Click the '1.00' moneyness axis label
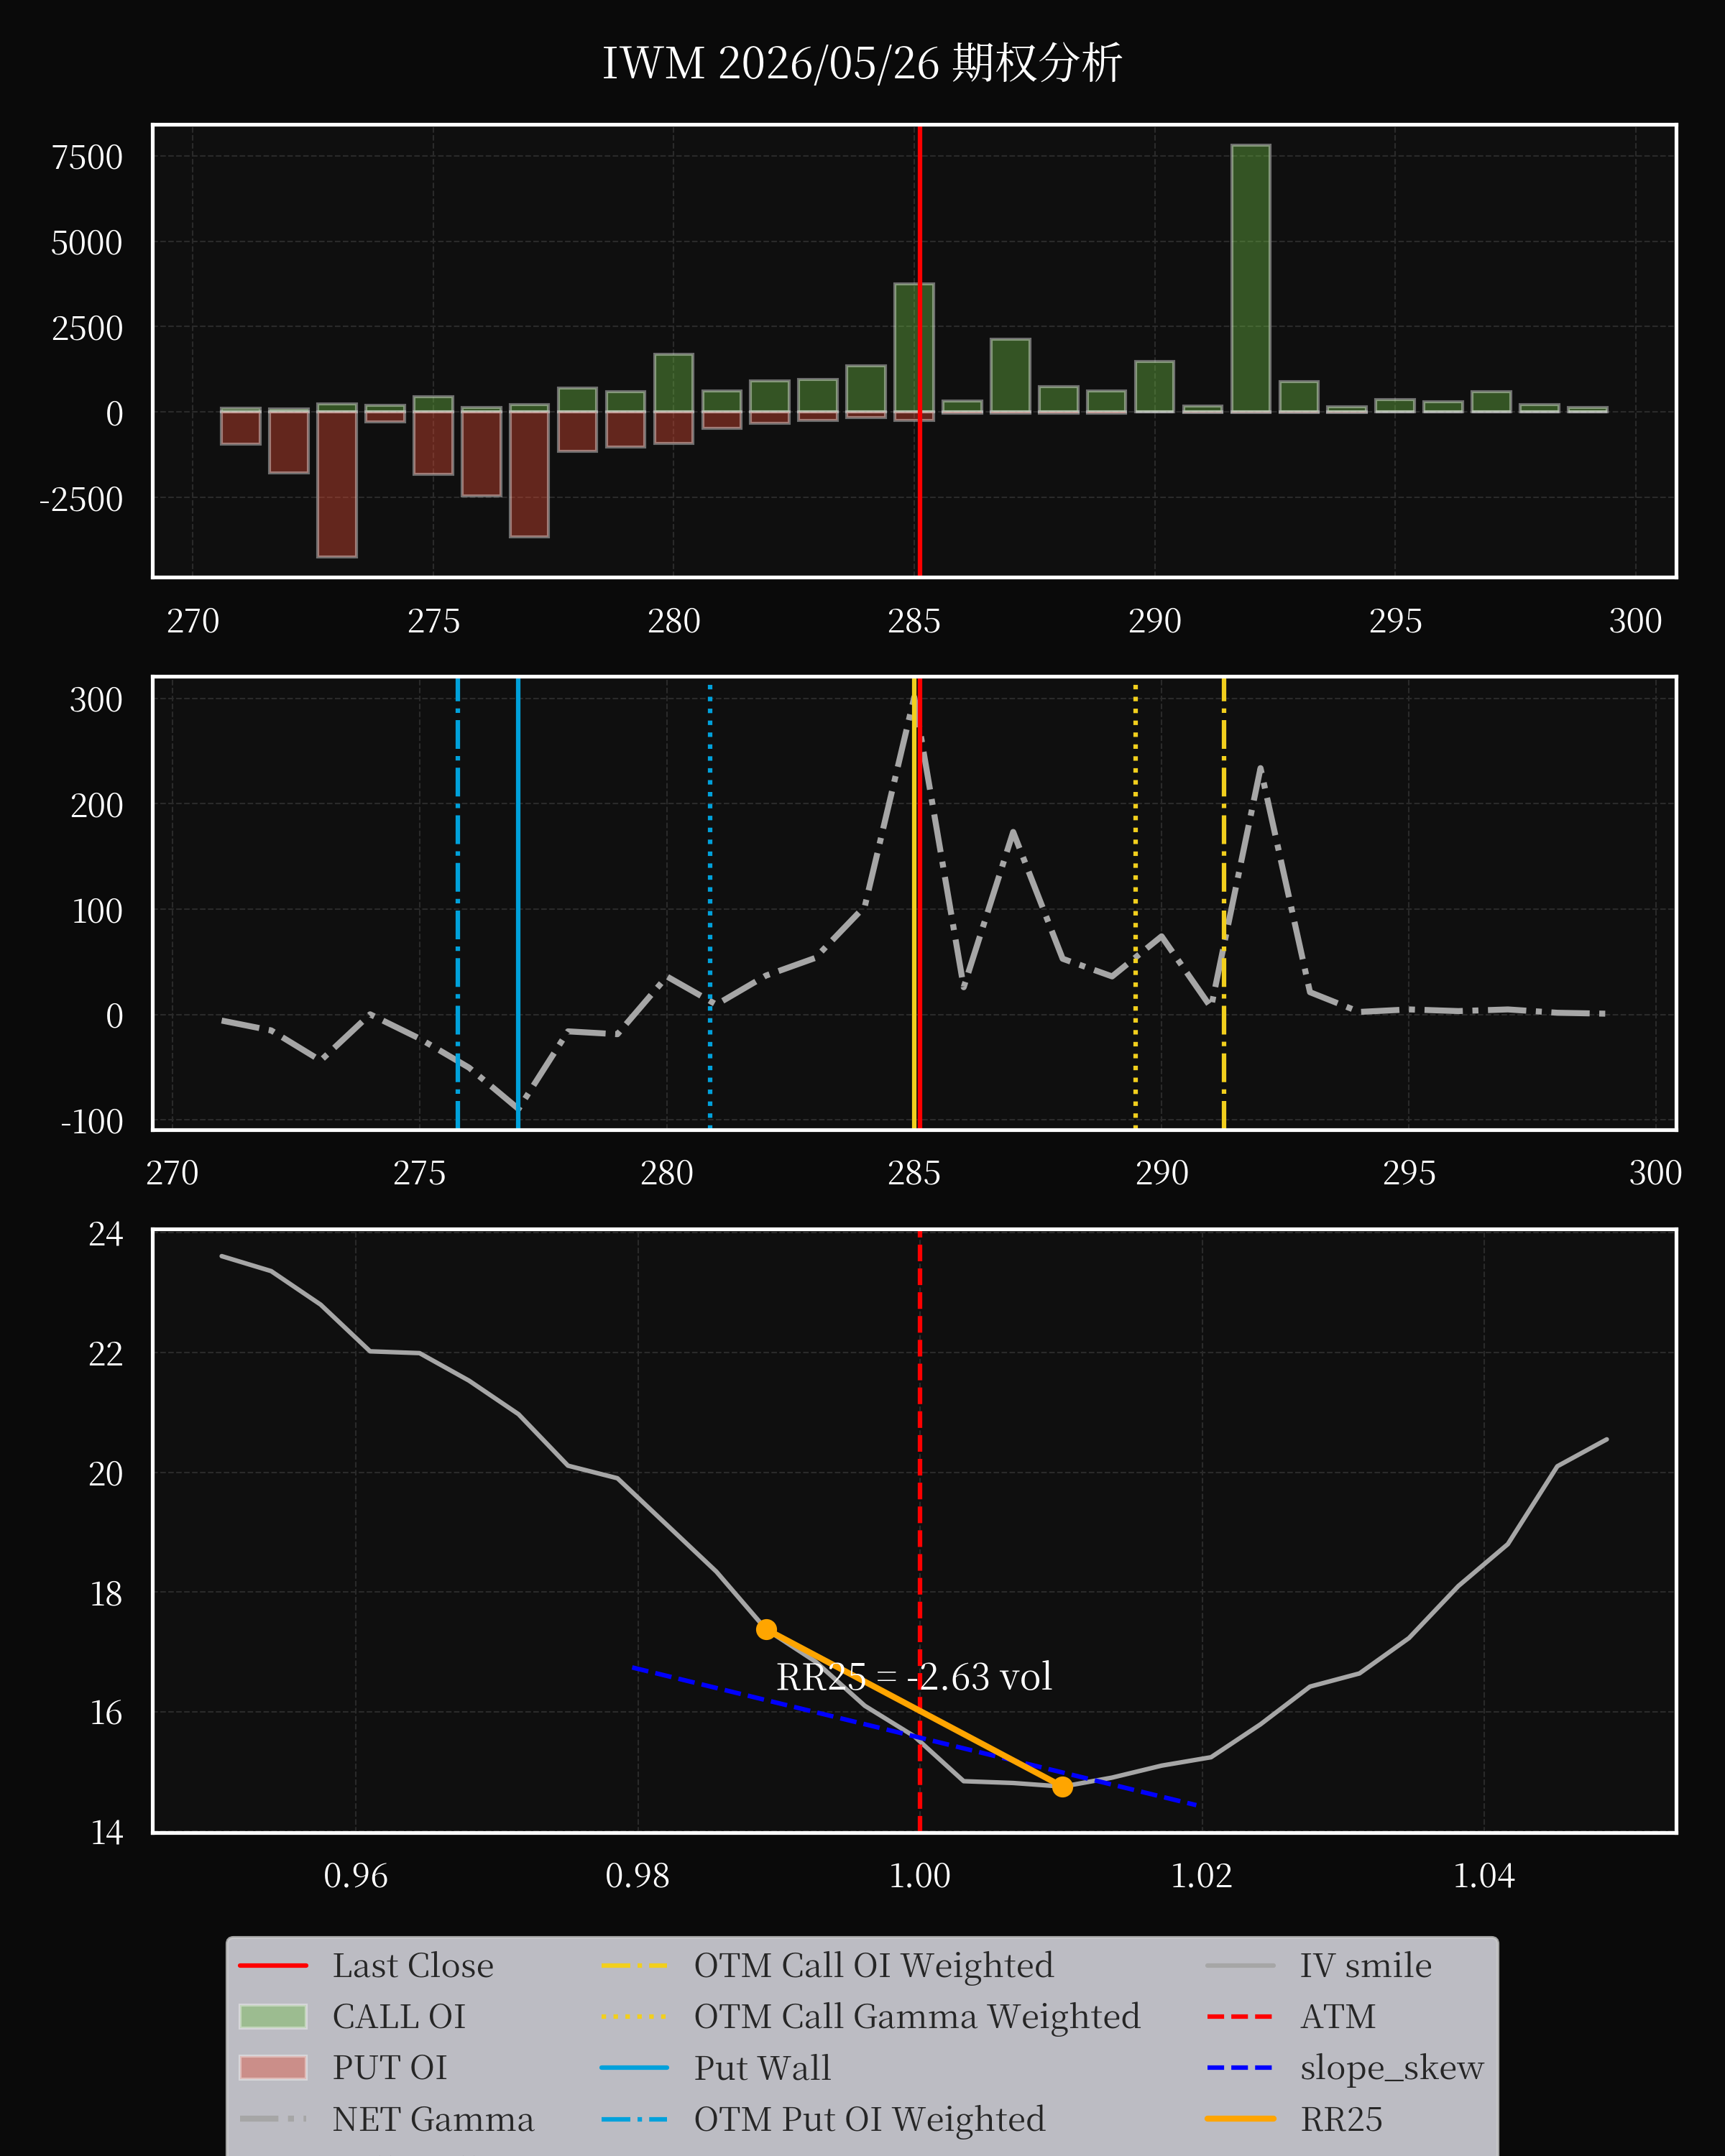Screen dimensions: 1725x2156 [920, 1875]
